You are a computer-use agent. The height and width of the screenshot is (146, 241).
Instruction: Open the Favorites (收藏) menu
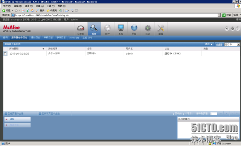tap(40, 6)
